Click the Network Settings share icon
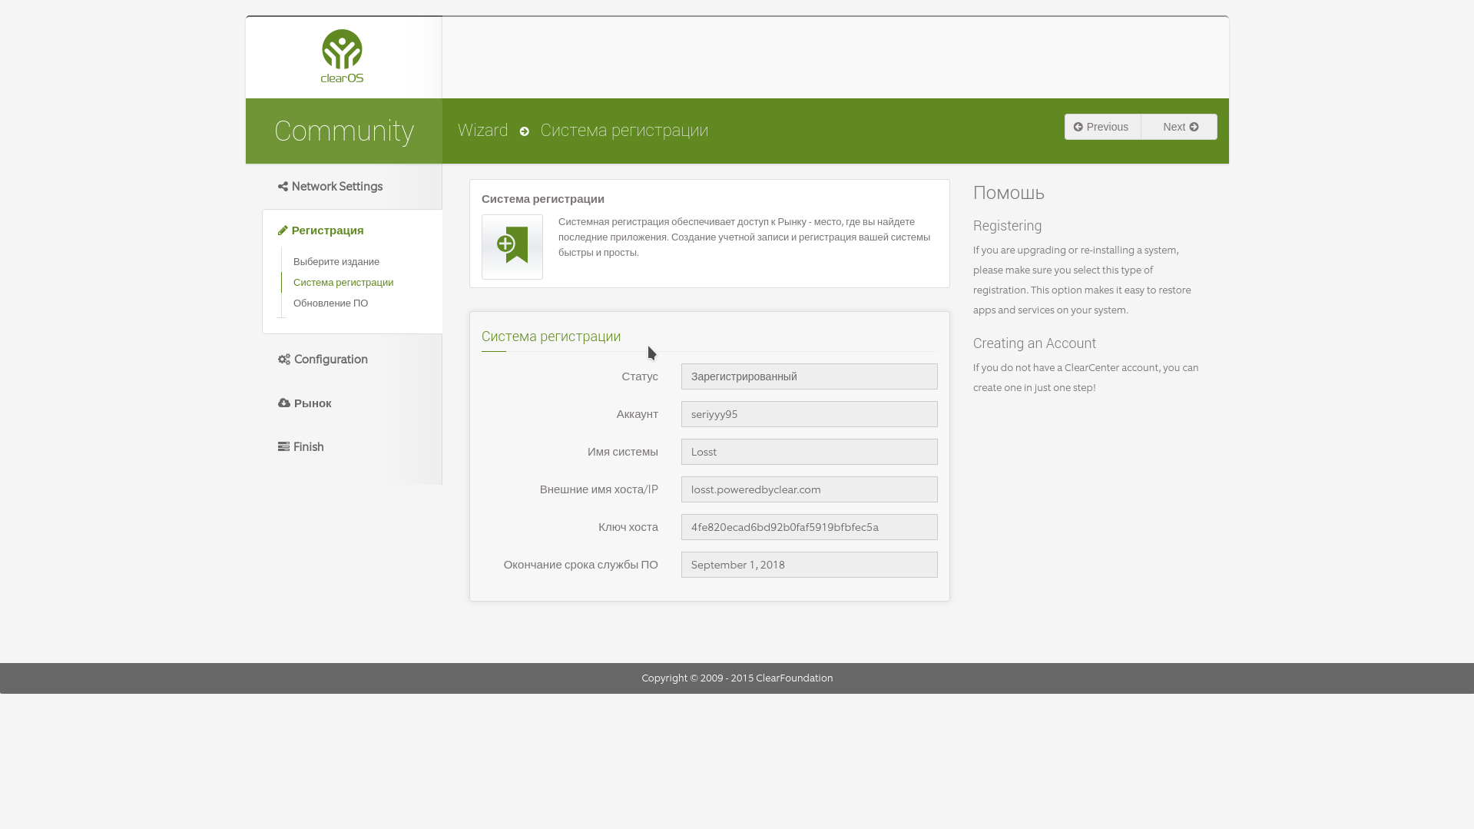The image size is (1474, 829). [283, 187]
